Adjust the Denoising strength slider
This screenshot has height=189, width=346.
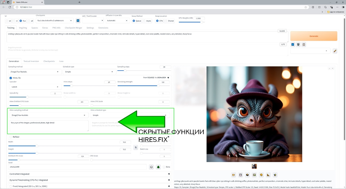144,86
